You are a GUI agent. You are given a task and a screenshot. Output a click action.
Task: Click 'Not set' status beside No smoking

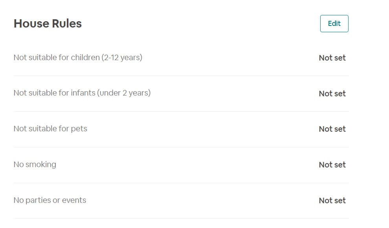[x=332, y=165]
